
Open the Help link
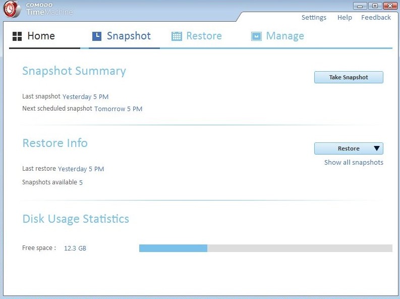345,17
